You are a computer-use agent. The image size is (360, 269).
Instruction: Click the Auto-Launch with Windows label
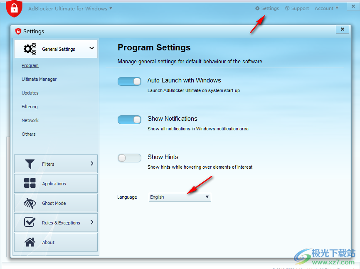click(x=184, y=80)
